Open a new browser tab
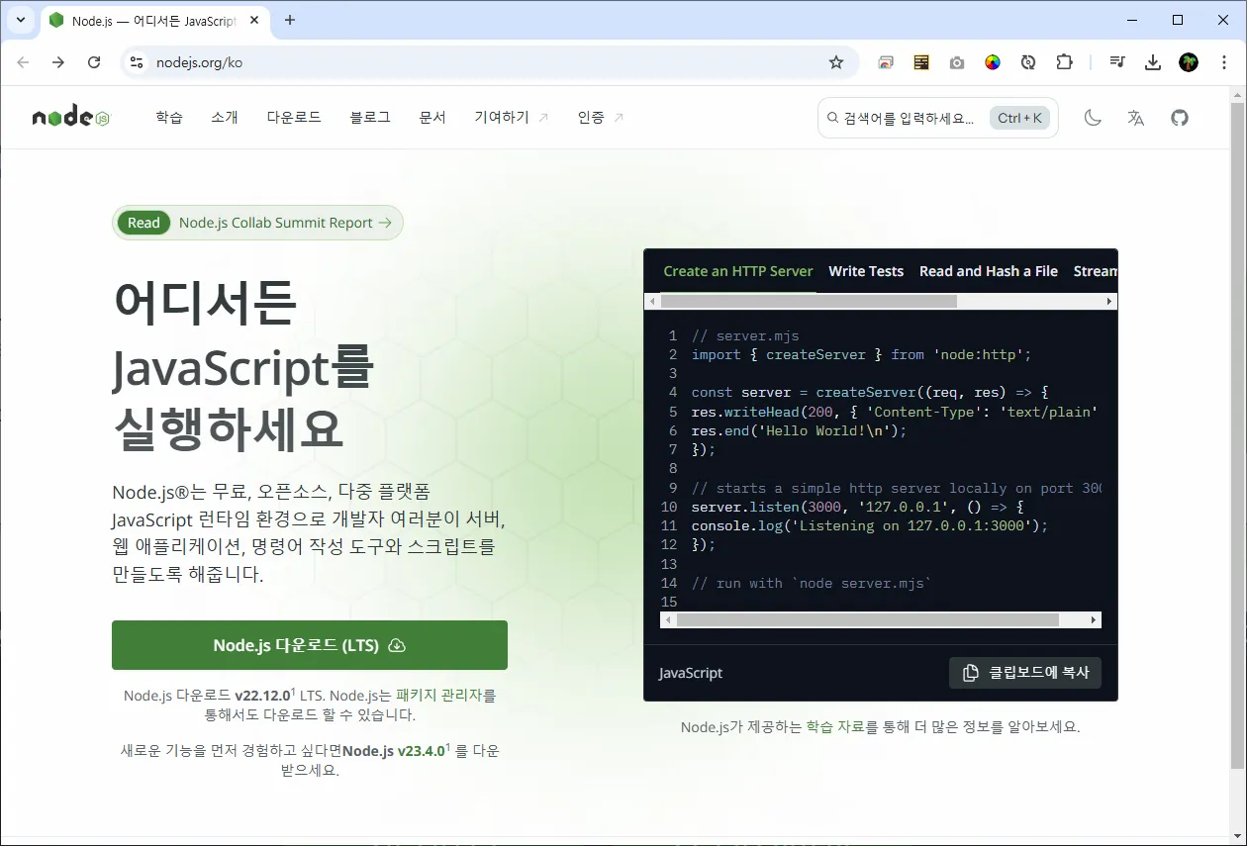This screenshot has width=1247, height=846. [290, 20]
